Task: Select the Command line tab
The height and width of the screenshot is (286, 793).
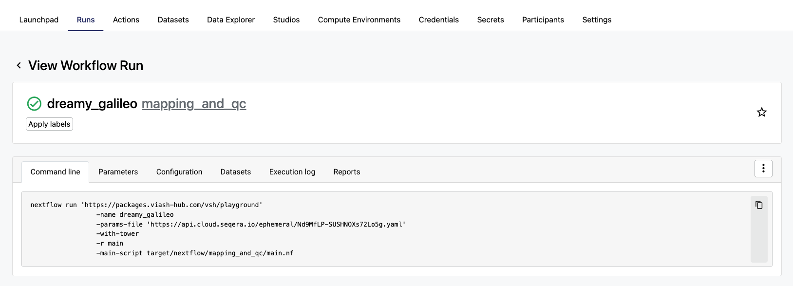Action: point(55,172)
